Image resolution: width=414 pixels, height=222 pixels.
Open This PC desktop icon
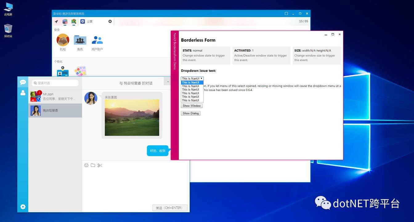pyautogui.click(x=8, y=9)
